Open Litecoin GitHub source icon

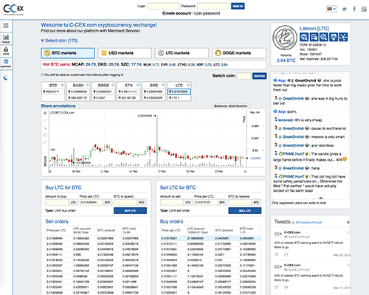(x=334, y=37)
